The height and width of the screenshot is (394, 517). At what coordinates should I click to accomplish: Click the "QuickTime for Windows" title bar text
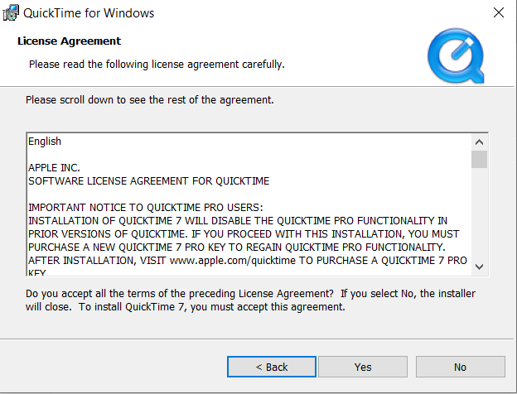(89, 13)
